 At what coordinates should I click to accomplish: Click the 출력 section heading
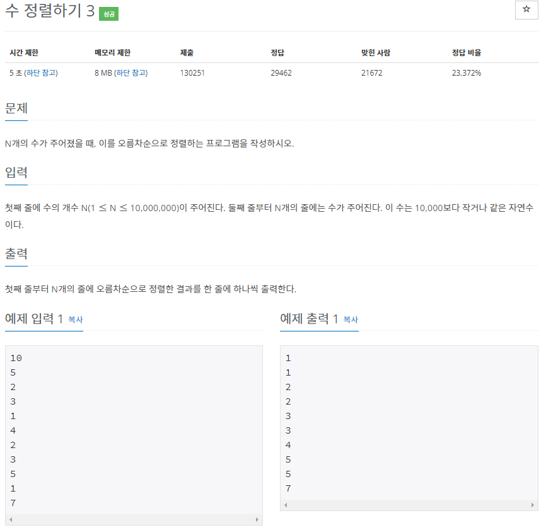16,254
